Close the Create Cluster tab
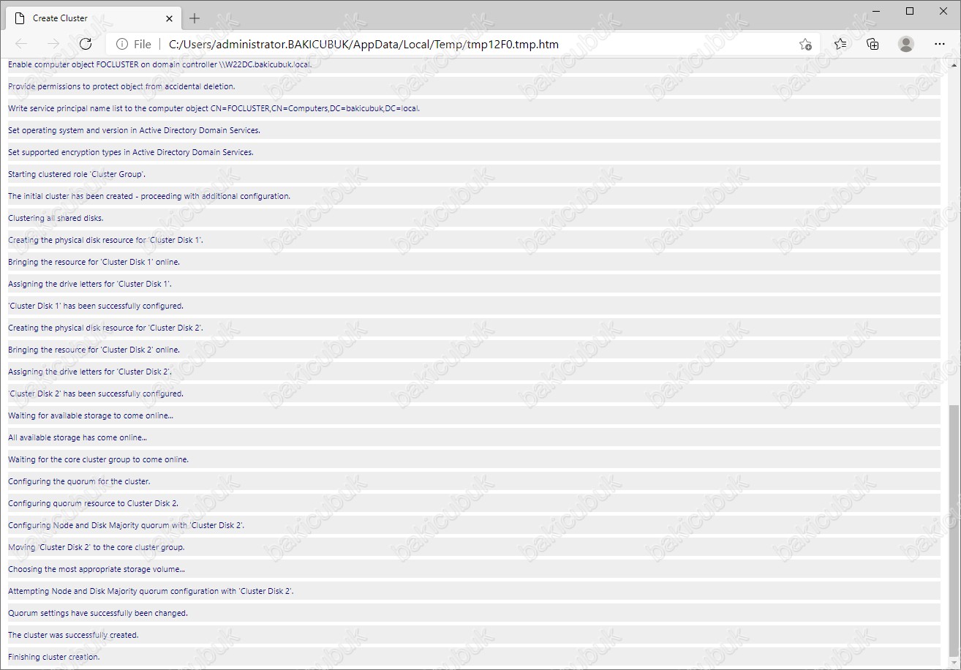The width and height of the screenshot is (961, 670). point(169,18)
